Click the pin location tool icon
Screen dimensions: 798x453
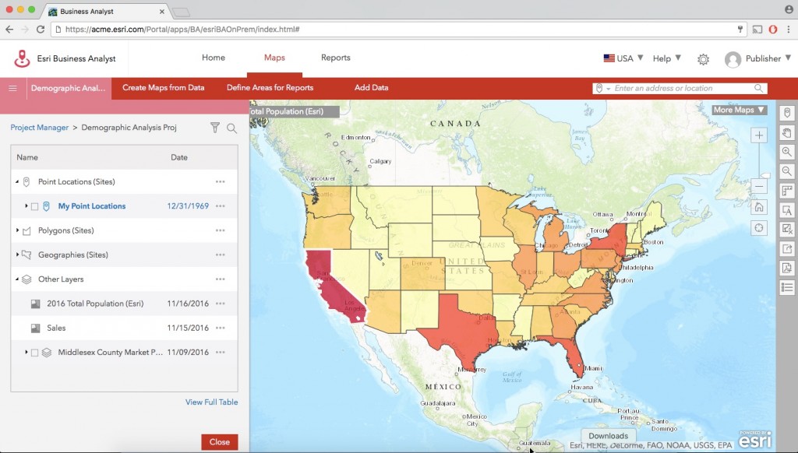click(x=787, y=113)
